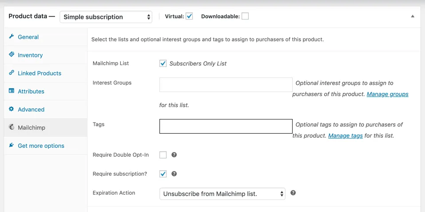Screen dimensions: 425x212
Task: Enable Require Double Opt-In checkbox
Action: [x=163, y=155]
